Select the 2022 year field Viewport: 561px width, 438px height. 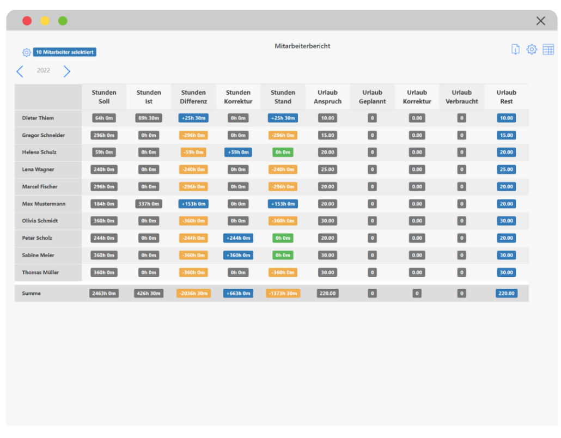click(44, 71)
